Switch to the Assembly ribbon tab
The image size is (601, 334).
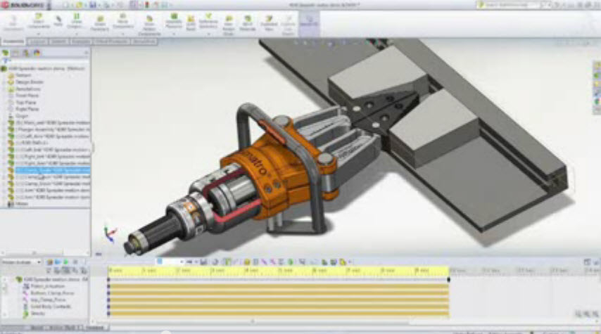tap(13, 41)
